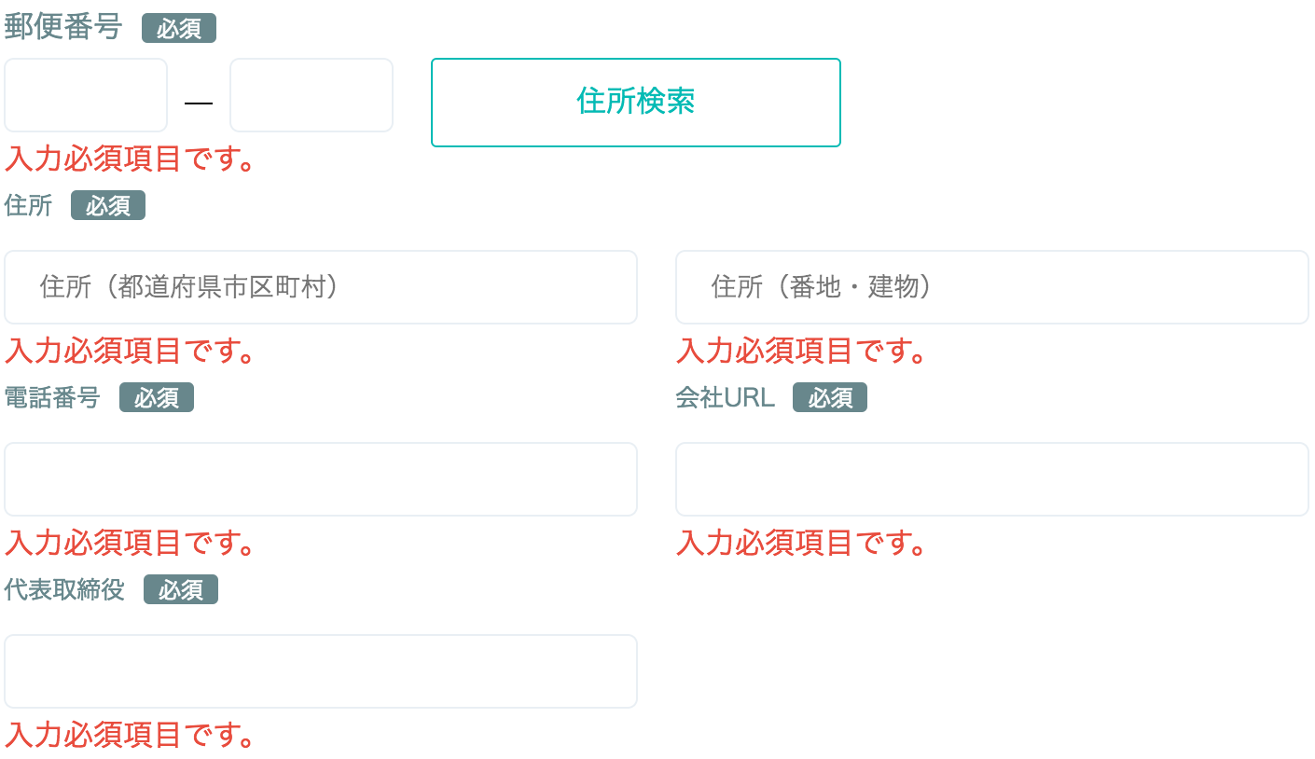Click the 必須 badge next to 会社URL

coord(830,398)
